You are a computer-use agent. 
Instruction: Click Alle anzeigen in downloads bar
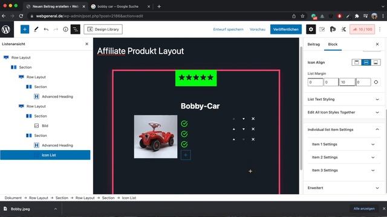click(x=364, y=209)
